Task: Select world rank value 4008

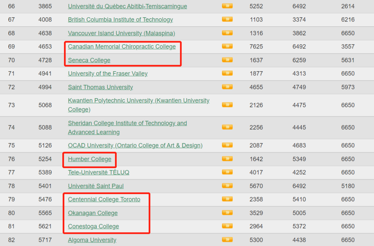Action: click(45, 19)
